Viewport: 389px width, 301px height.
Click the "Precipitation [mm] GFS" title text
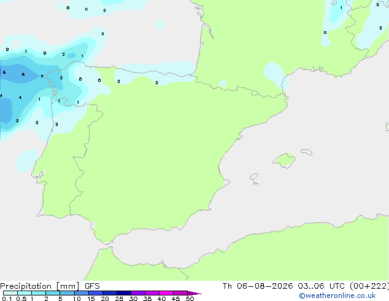pyautogui.click(x=50, y=286)
